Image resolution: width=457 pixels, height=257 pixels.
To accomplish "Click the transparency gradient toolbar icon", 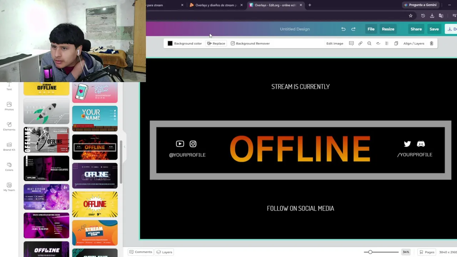I will 387,44.
